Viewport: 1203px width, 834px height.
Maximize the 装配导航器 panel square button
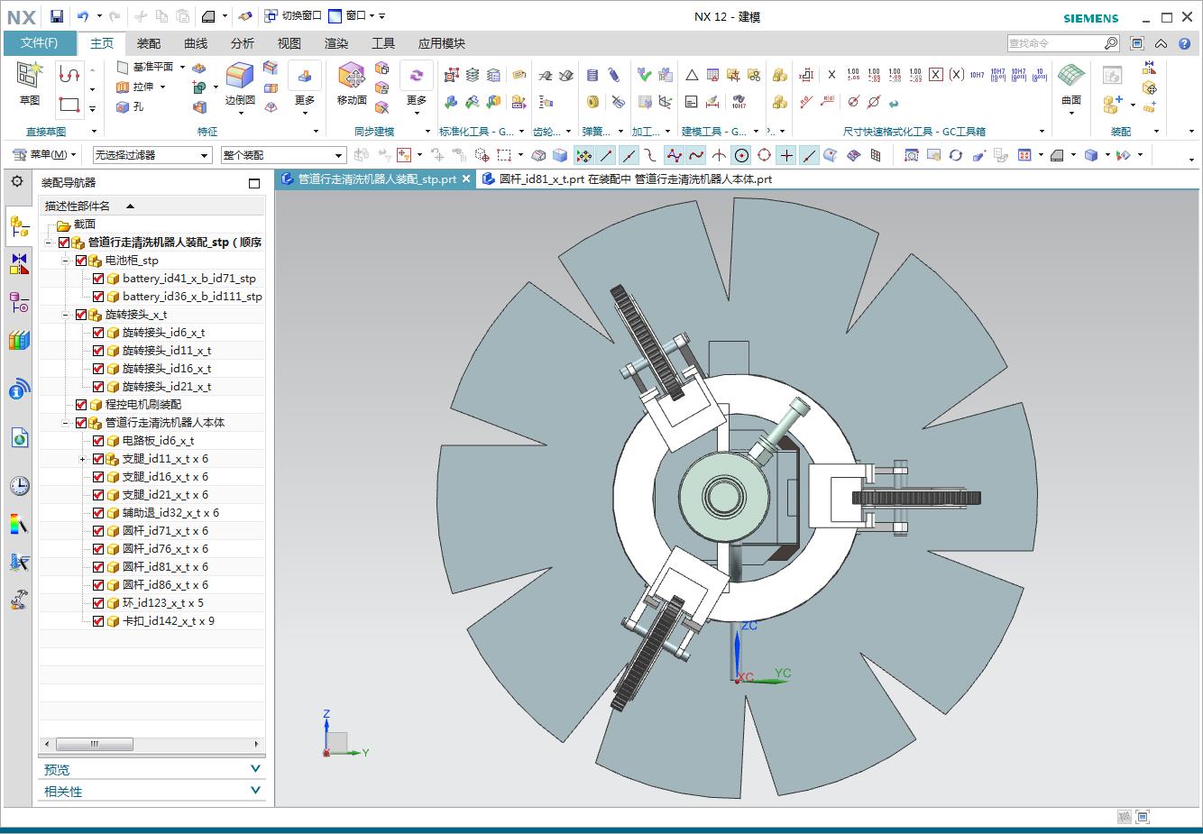click(254, 183)
